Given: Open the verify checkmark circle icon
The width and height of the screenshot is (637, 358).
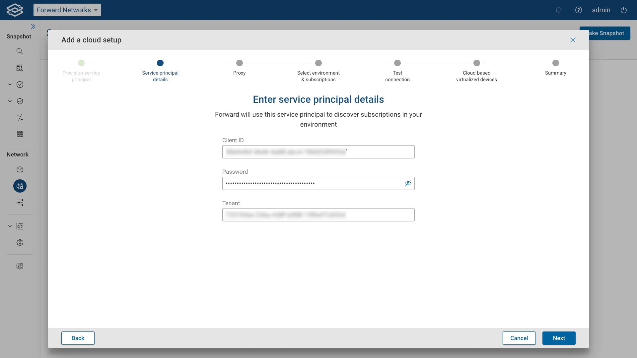Looking at the screenshot, I should click(x=20, y=85).
